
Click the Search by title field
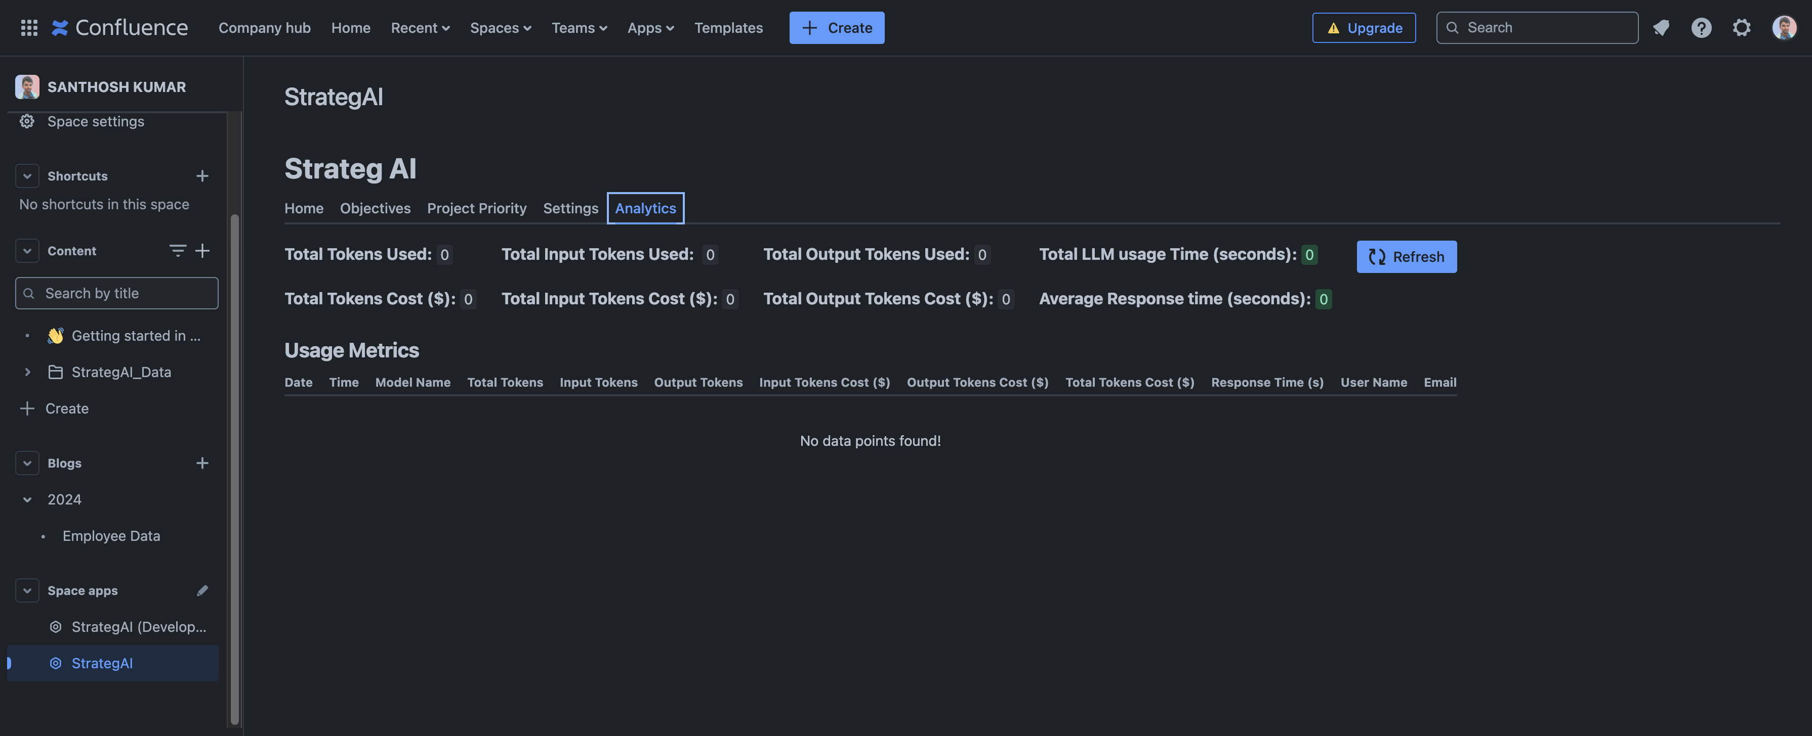[117, 293]
